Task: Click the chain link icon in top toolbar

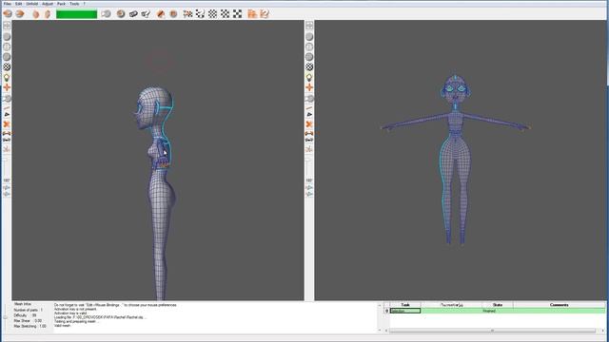Action: tap(133, 14)
